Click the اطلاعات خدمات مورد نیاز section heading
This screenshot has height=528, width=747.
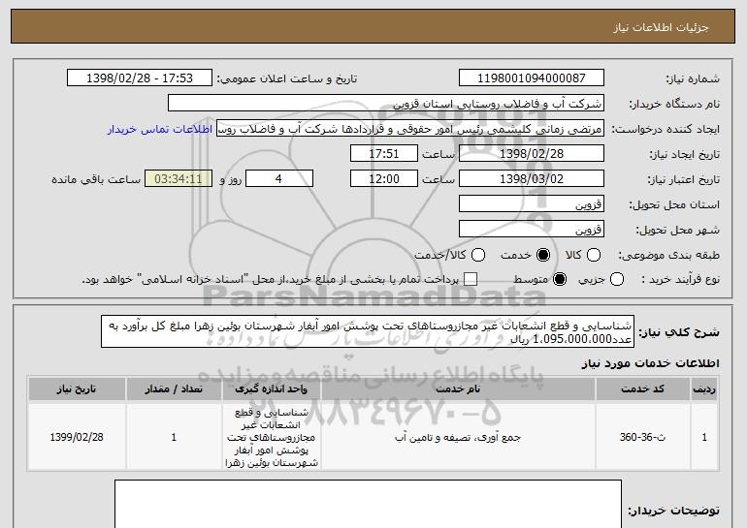pos(650,363)
